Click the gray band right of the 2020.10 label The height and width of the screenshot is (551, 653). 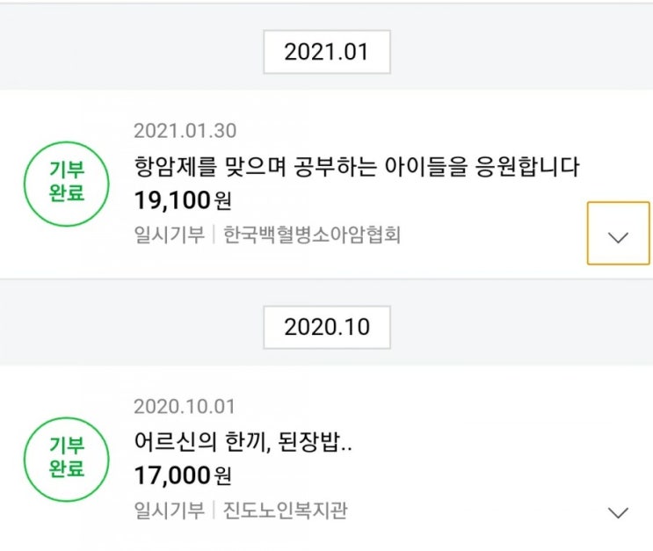tap(519, 327)
